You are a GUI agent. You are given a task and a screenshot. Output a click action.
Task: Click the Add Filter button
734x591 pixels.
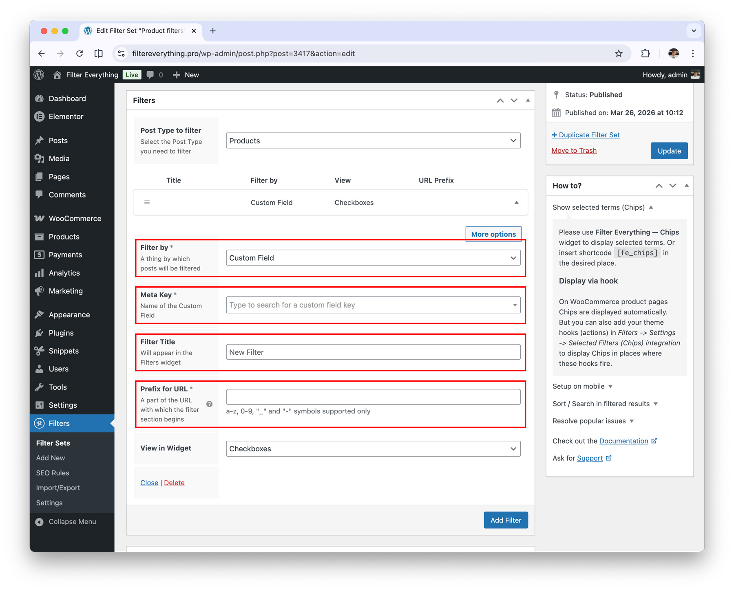coord(506,520)
